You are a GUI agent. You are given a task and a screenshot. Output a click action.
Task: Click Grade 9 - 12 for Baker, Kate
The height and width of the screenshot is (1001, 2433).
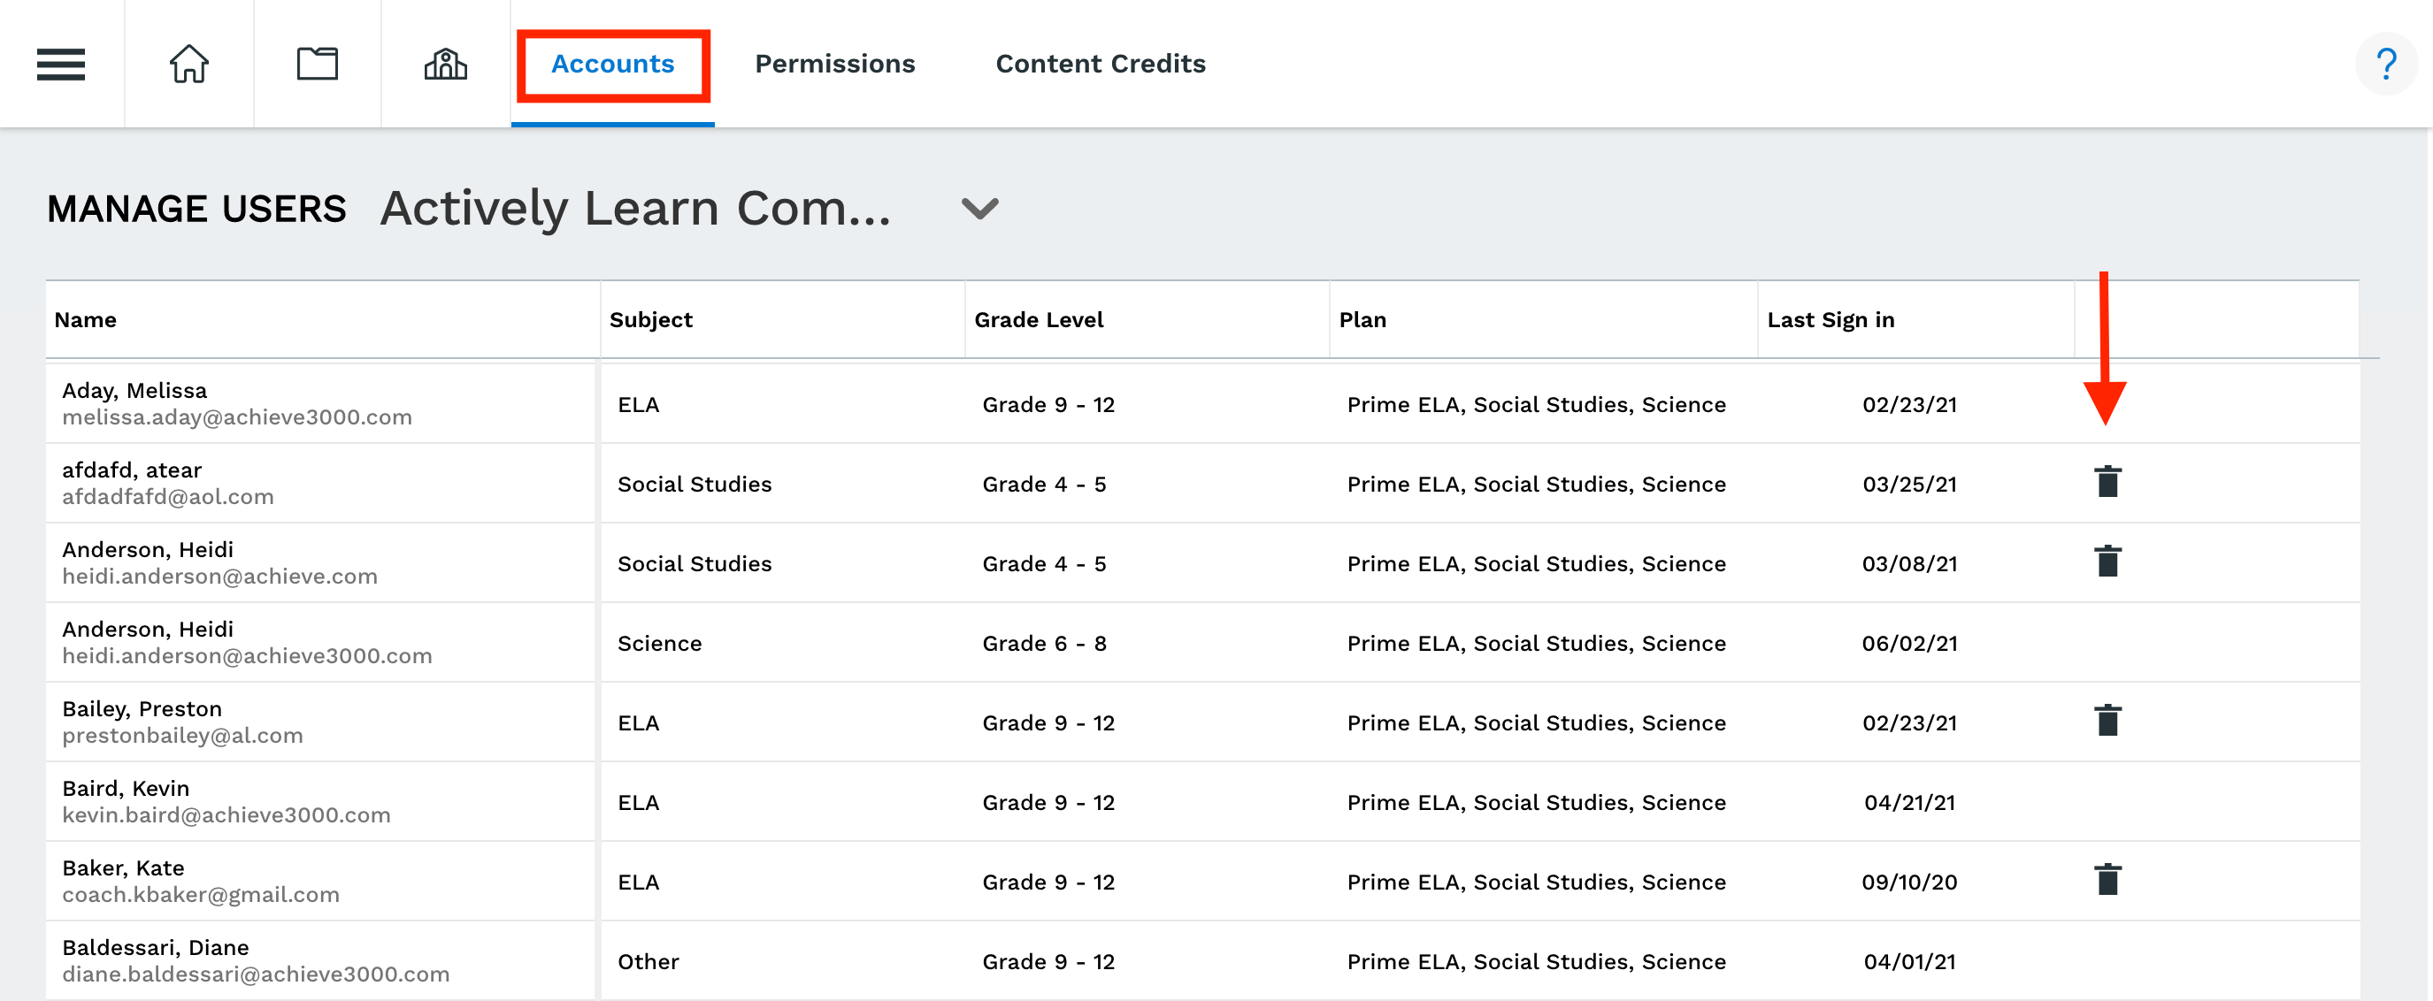(1048, 882)
